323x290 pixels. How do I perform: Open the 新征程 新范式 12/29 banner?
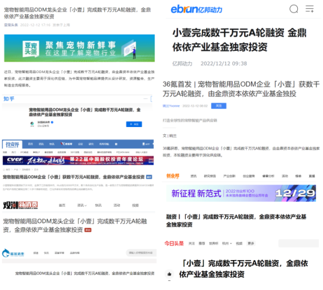tap(241, 193)
